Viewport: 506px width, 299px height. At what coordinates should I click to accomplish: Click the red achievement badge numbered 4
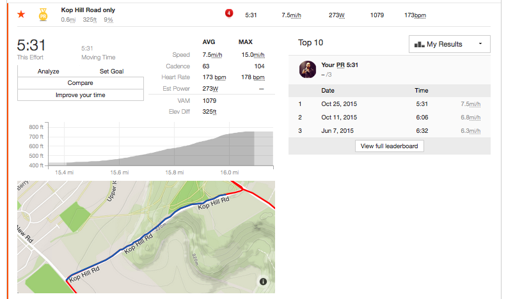click(229, 13)
